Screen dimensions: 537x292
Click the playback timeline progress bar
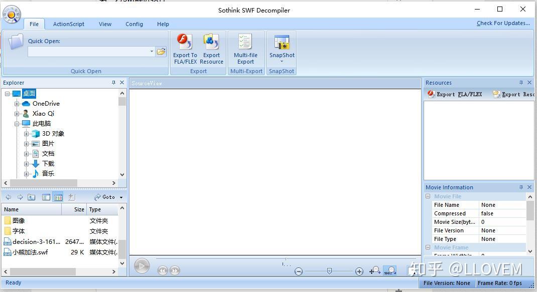(286, 259)
